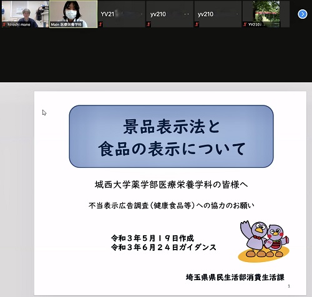Click the slide page number 1
Image resolution: width=312 pixels, height=297 pixels.
coord(289,286)
